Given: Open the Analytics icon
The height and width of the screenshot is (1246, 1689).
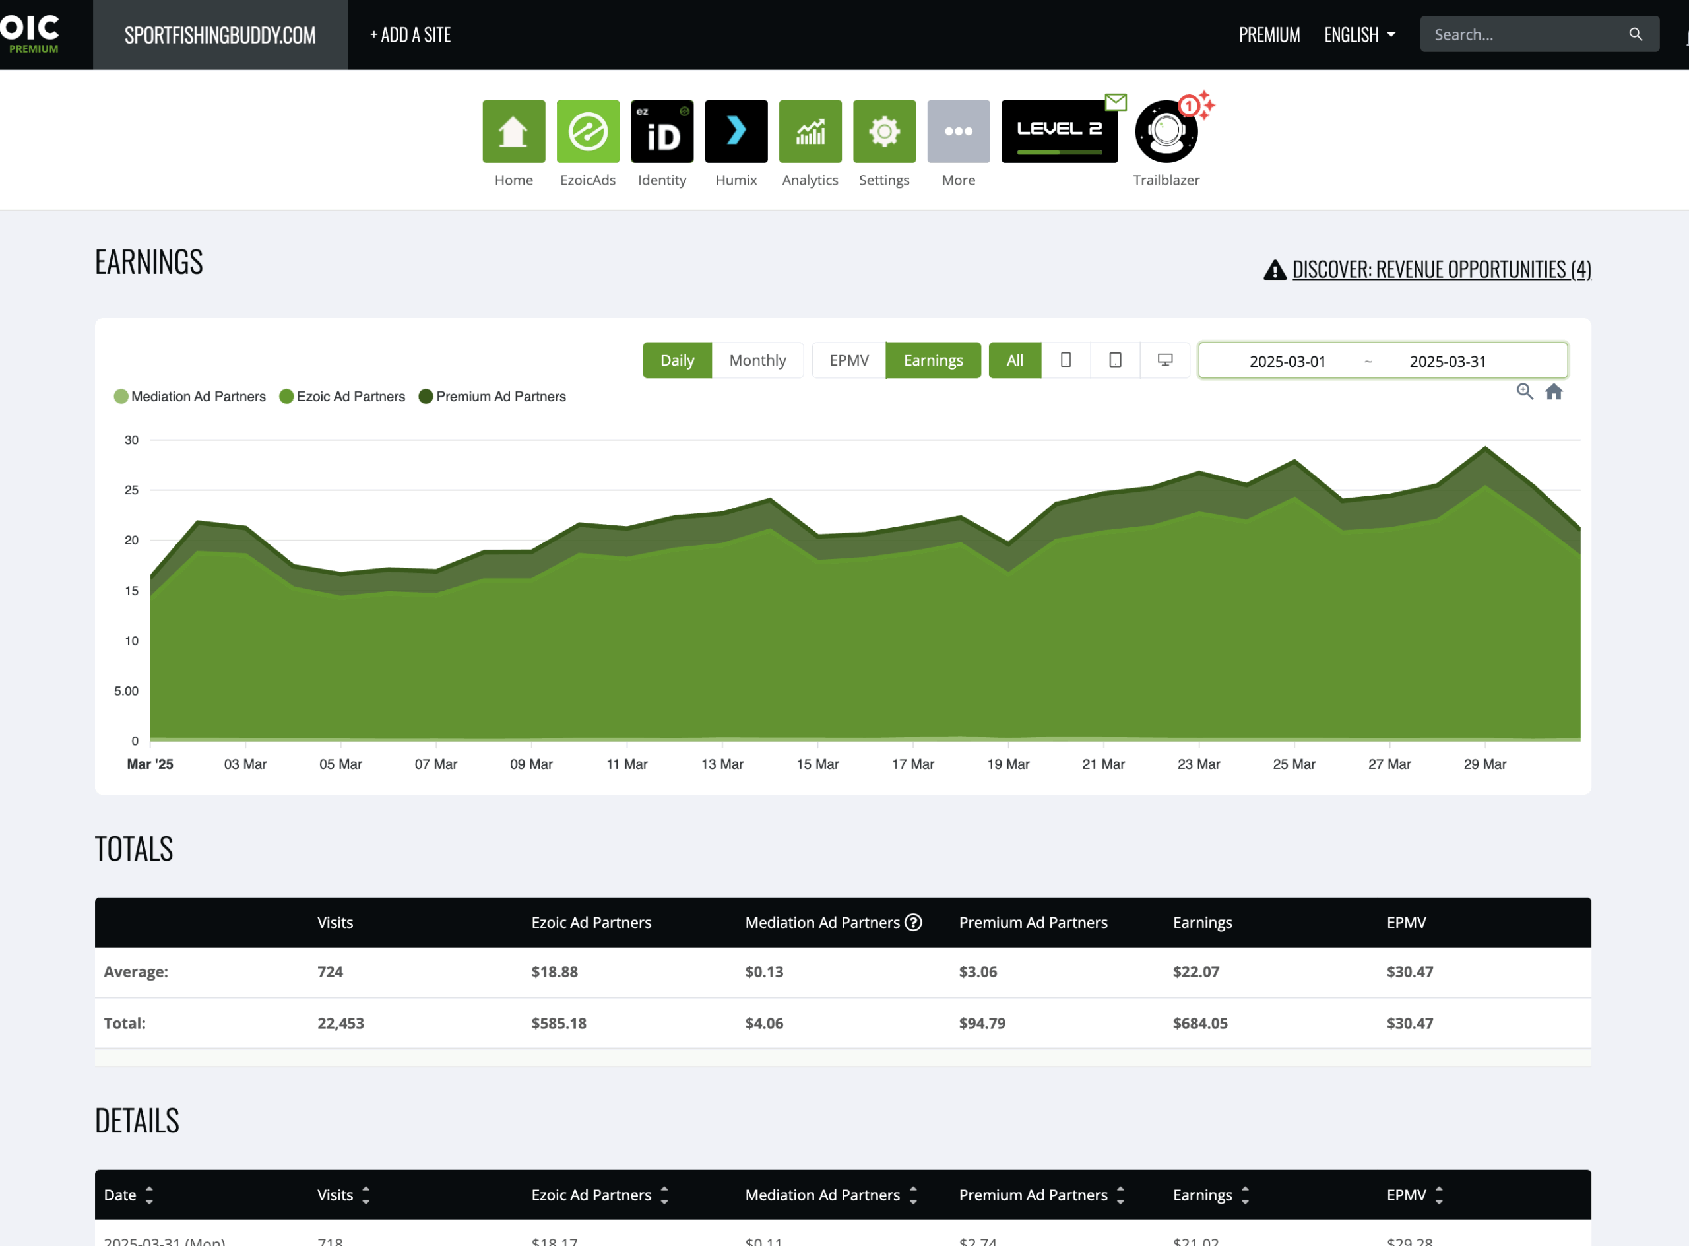Looking at the screenshot, I should 810,131.
